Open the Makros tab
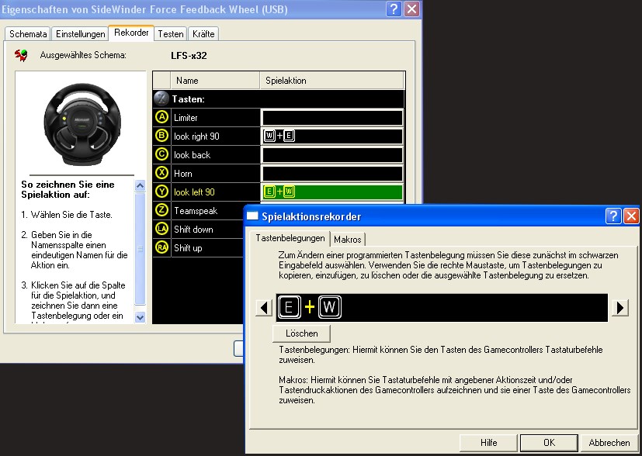The width and height of the screenshot is (642, 456). pyautogui.click(x=348, y=240)
